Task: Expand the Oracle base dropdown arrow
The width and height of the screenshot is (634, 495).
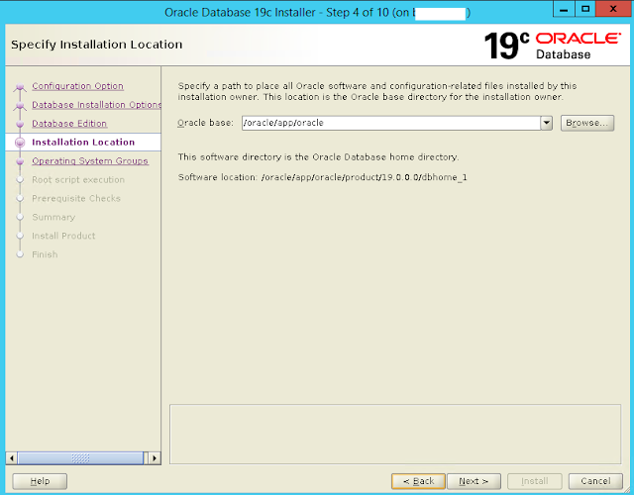Action: (x=546, y=123)
